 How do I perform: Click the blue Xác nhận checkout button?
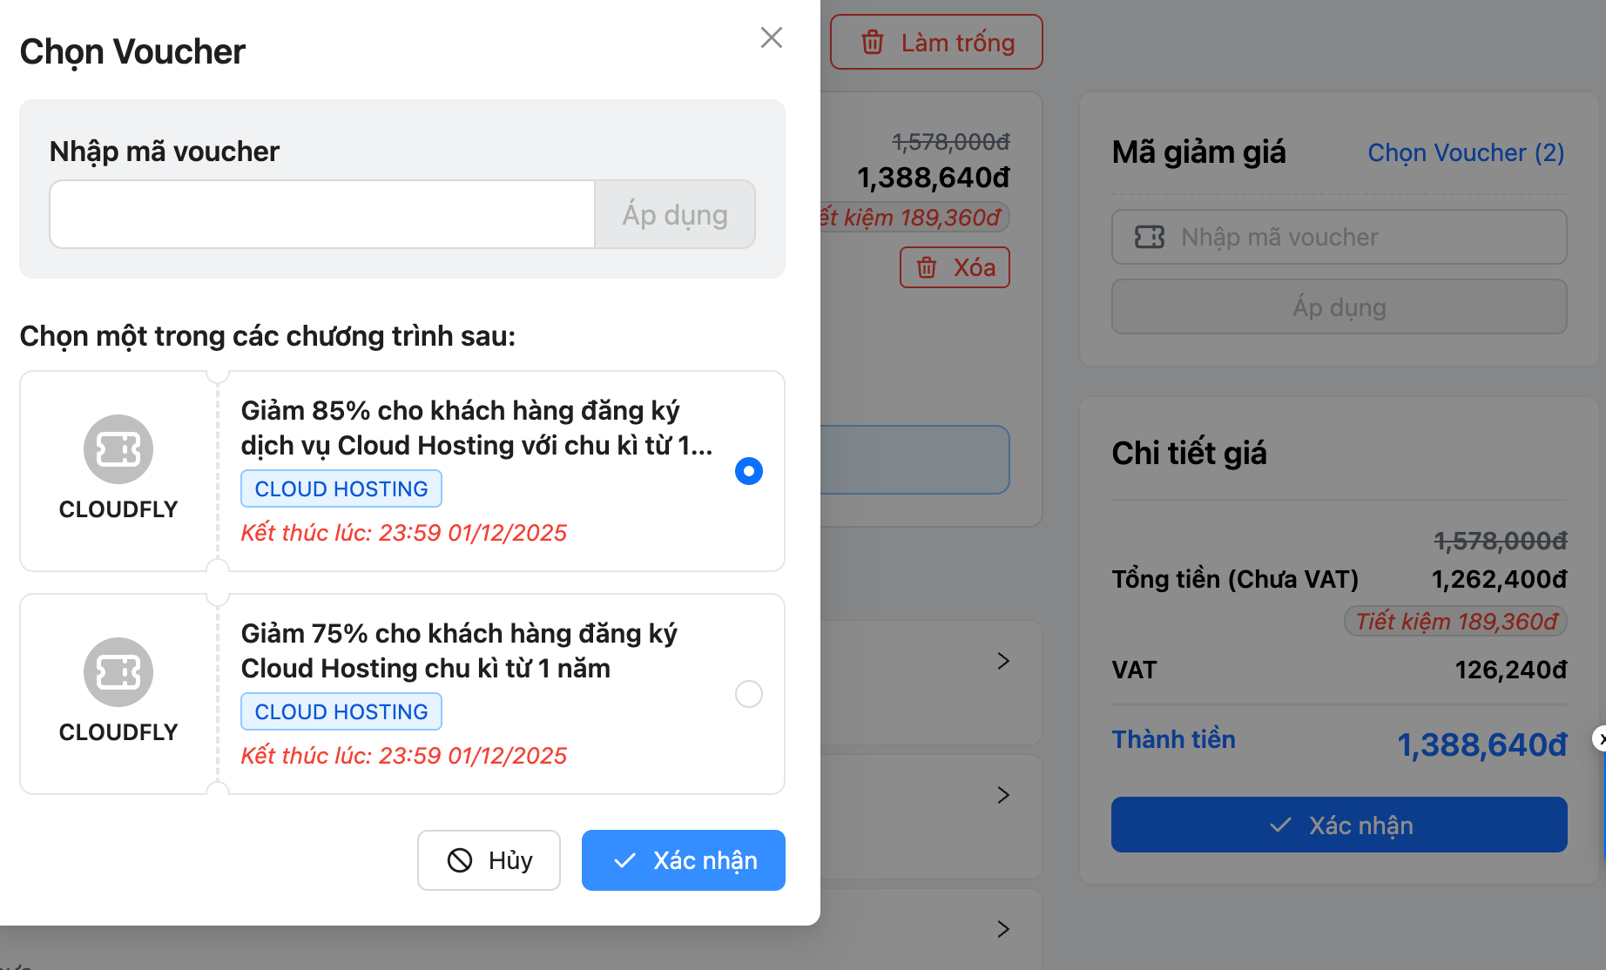point(1339,825)
